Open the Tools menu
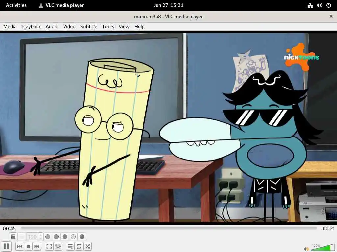This screenshot has height=252, width=337. point(108,27)
